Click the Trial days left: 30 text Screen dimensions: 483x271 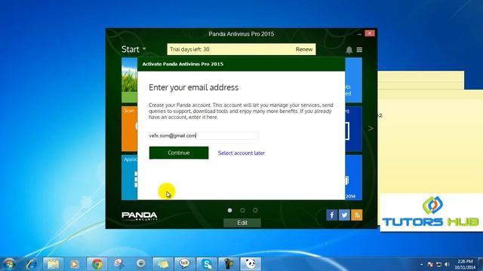[189, 49]
